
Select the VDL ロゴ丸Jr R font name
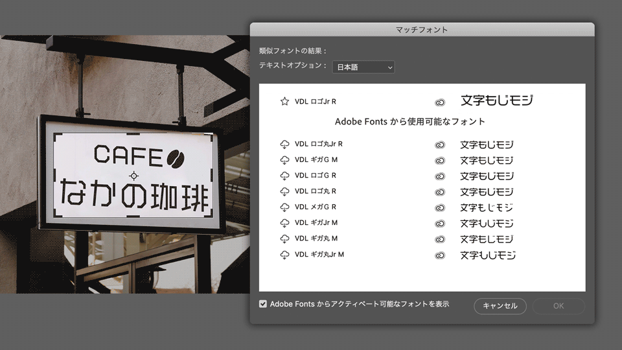click(x=319, y=144)
